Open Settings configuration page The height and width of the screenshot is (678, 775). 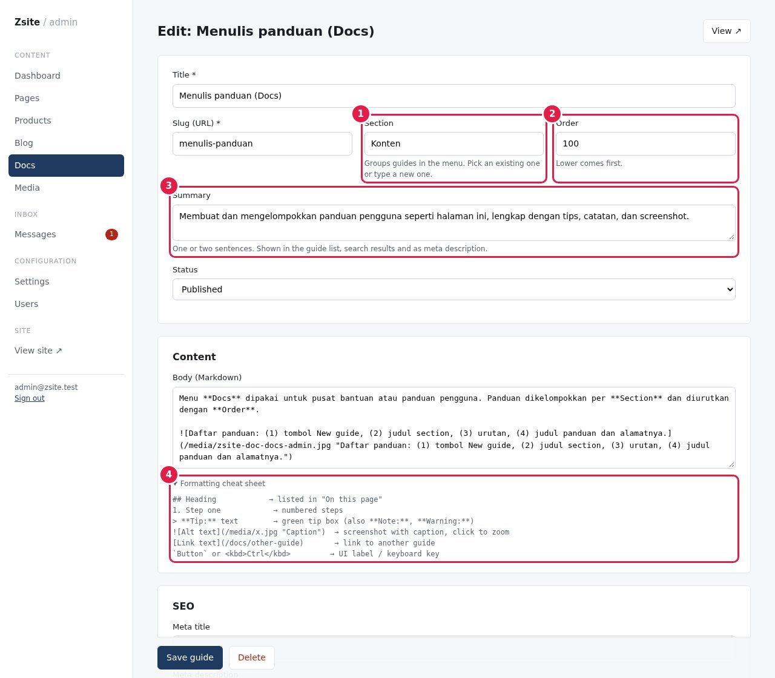point(66,281)
